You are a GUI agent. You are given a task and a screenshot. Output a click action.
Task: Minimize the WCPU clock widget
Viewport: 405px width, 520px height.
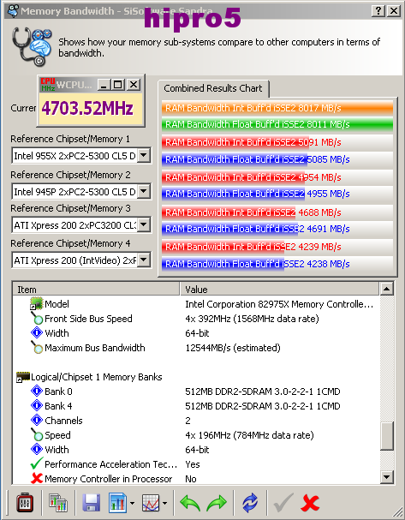(x=104, y=85)
